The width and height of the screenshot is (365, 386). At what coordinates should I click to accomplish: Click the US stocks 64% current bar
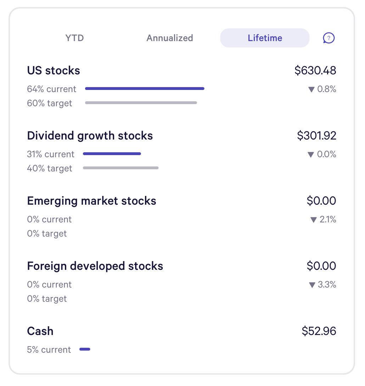click(x=145, y=89)
